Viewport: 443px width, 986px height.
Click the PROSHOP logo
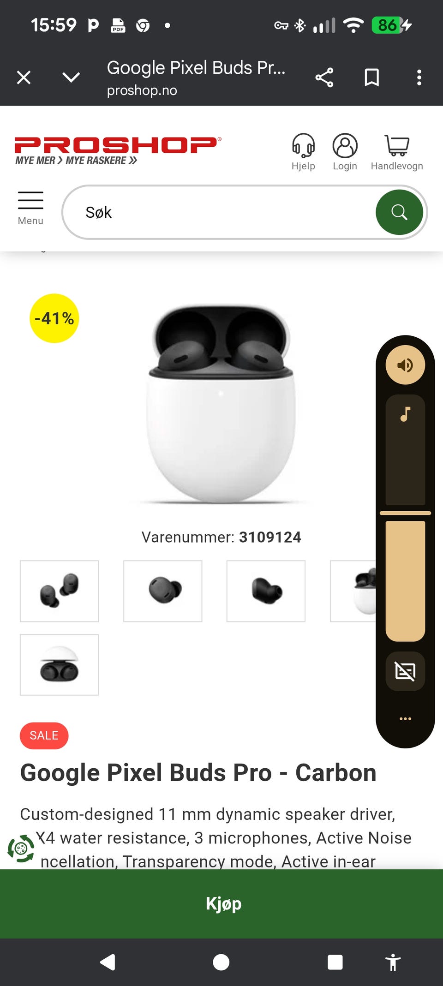tap(118, 150)
